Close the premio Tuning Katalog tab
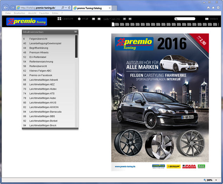Viewport: 223px width, 184px height. 110,8
